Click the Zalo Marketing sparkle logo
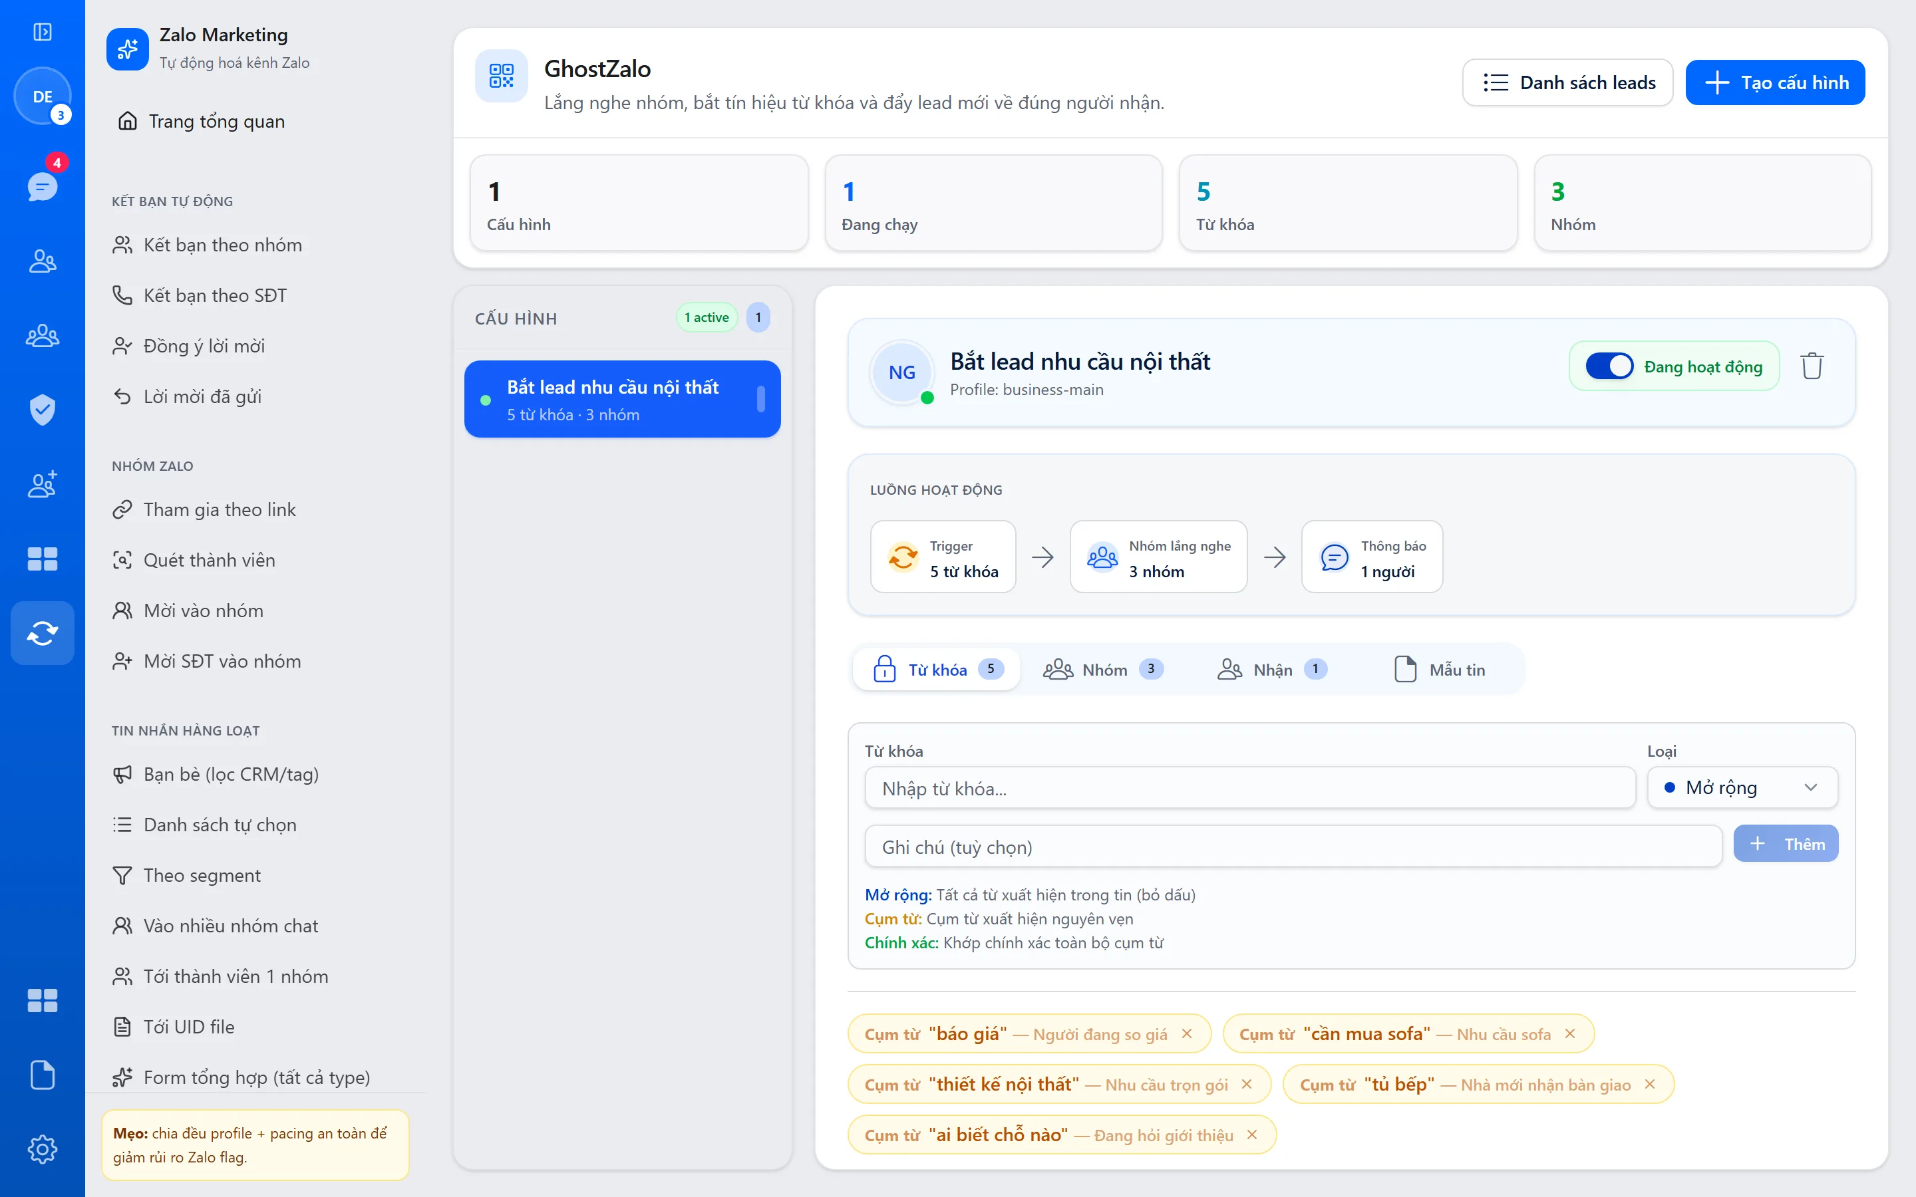This screenshot has height=1197, width=1916. (x=128, y=49)
